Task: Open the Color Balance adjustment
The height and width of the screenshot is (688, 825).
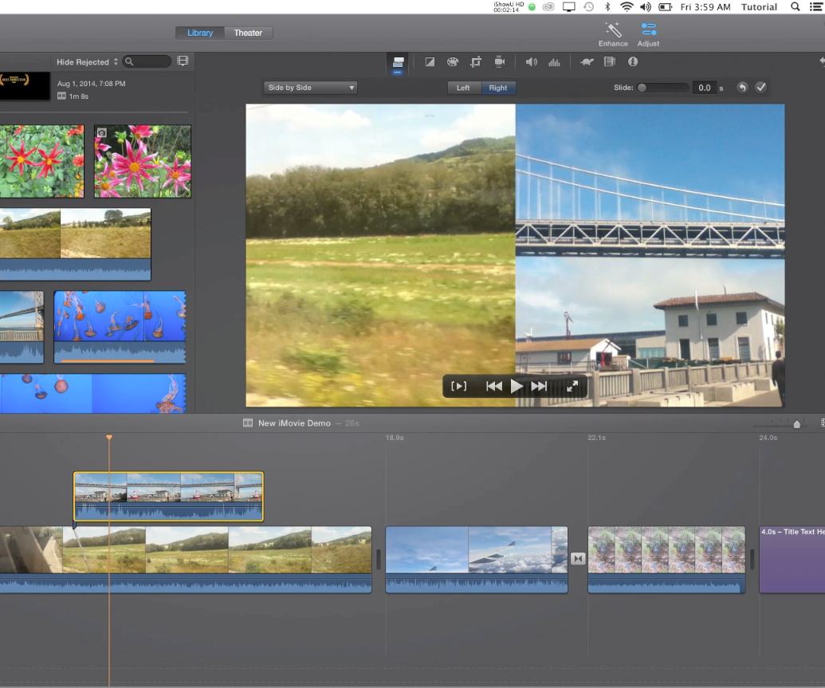Action: click(430, 62)
